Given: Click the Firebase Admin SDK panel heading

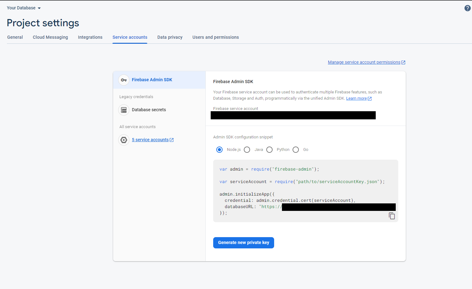Looking at the screenshot, I should (233, 82).
